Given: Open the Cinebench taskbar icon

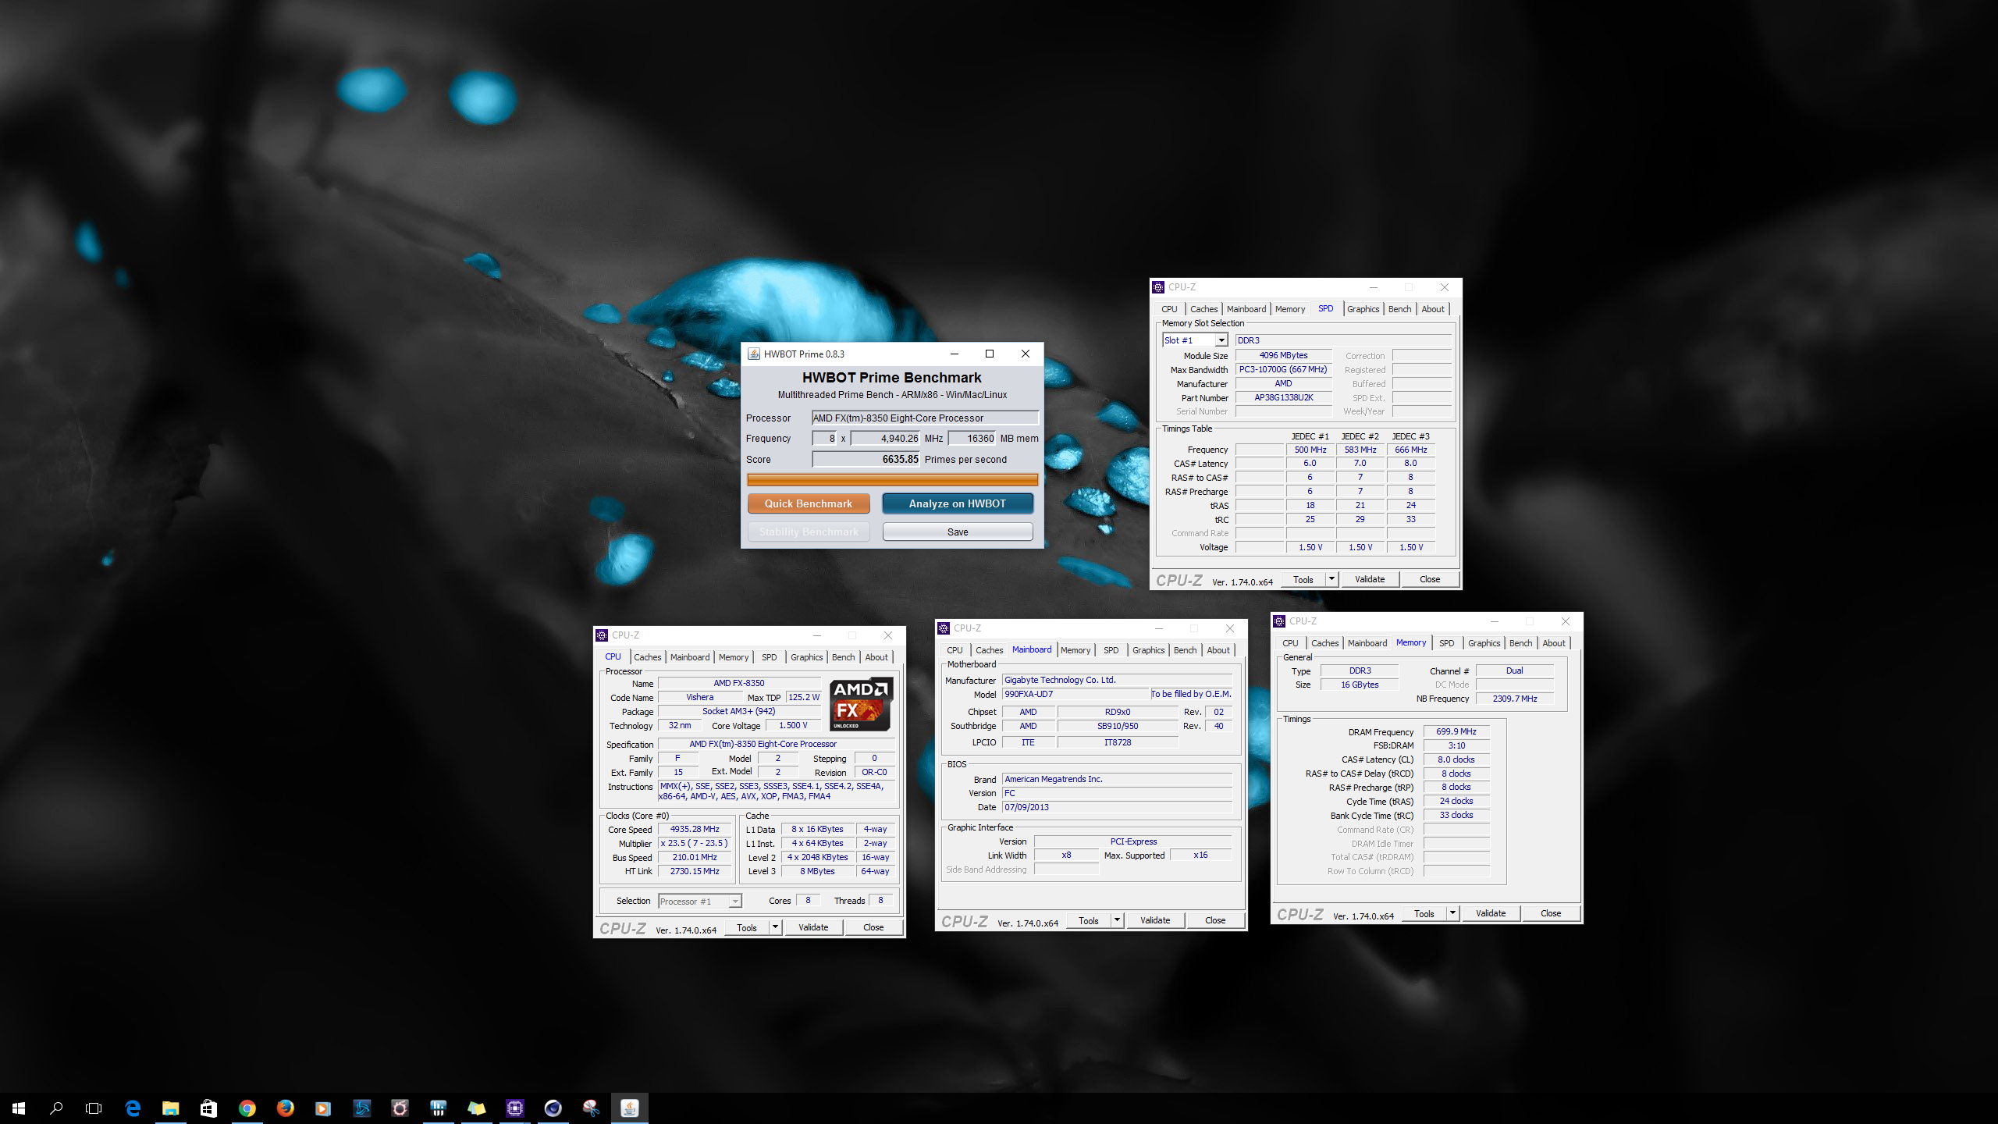Looking at the screenshot, I should tap(553, 1108).
